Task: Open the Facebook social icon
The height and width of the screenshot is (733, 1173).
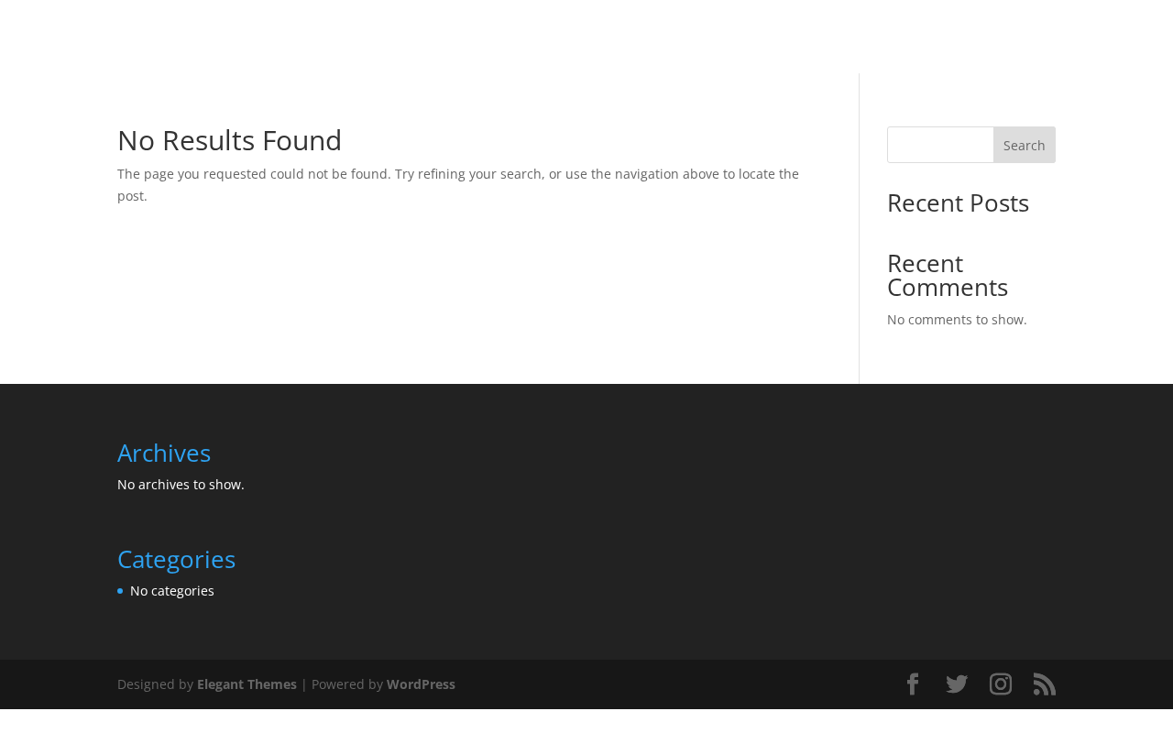Action: coord(912,684)
